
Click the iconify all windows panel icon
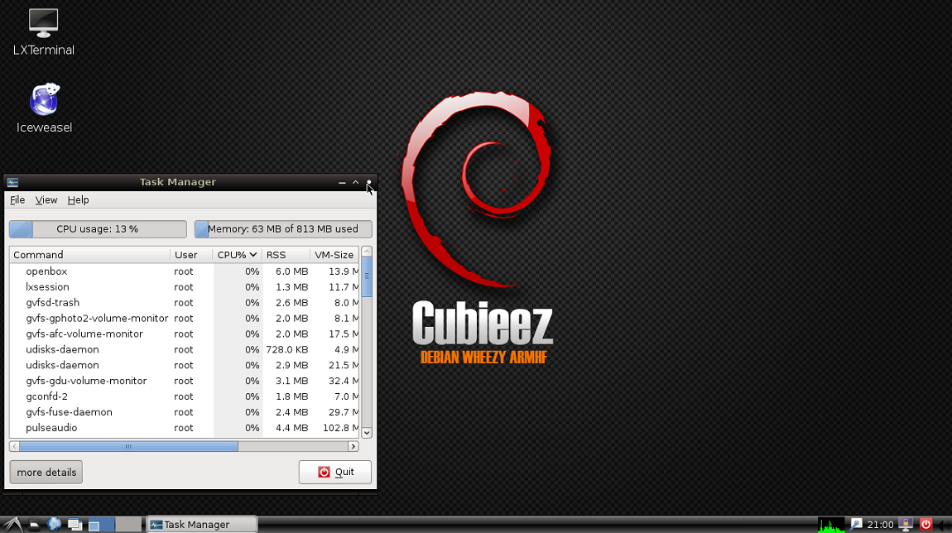tap(75, 525)
